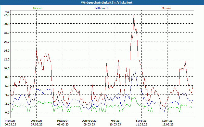Click the 10.03.23 date label
Viewport: 204px width, 127px height.
(115, 124)
